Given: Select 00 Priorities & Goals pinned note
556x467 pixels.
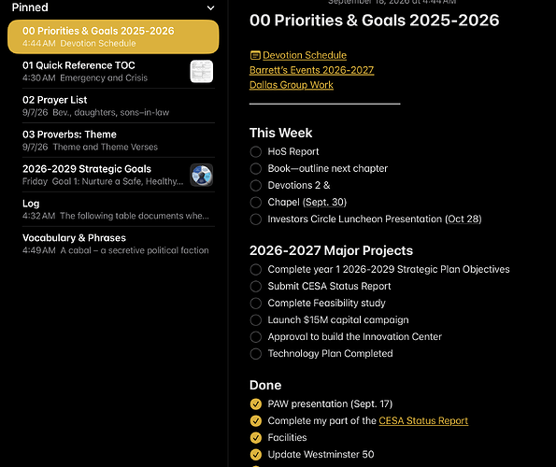Looking at the screenshot, I should [113, 36].
